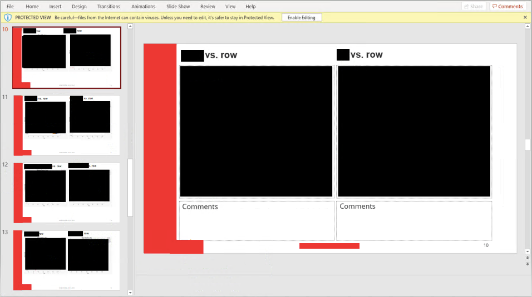Select slide 11 thumbnail
The height and width of the screenshot is (297, 532).
67,125
